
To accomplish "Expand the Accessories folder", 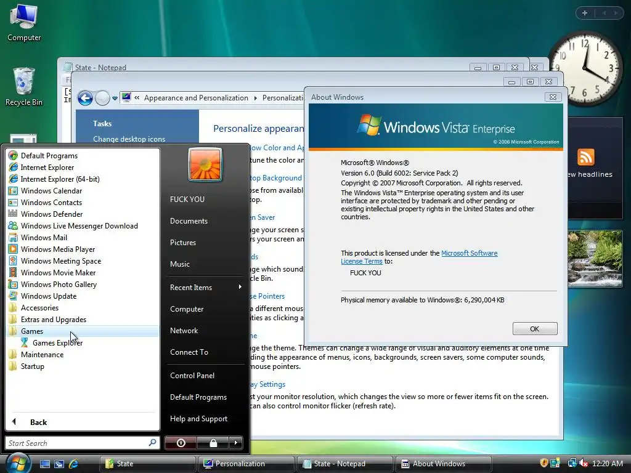I will 39,308.
